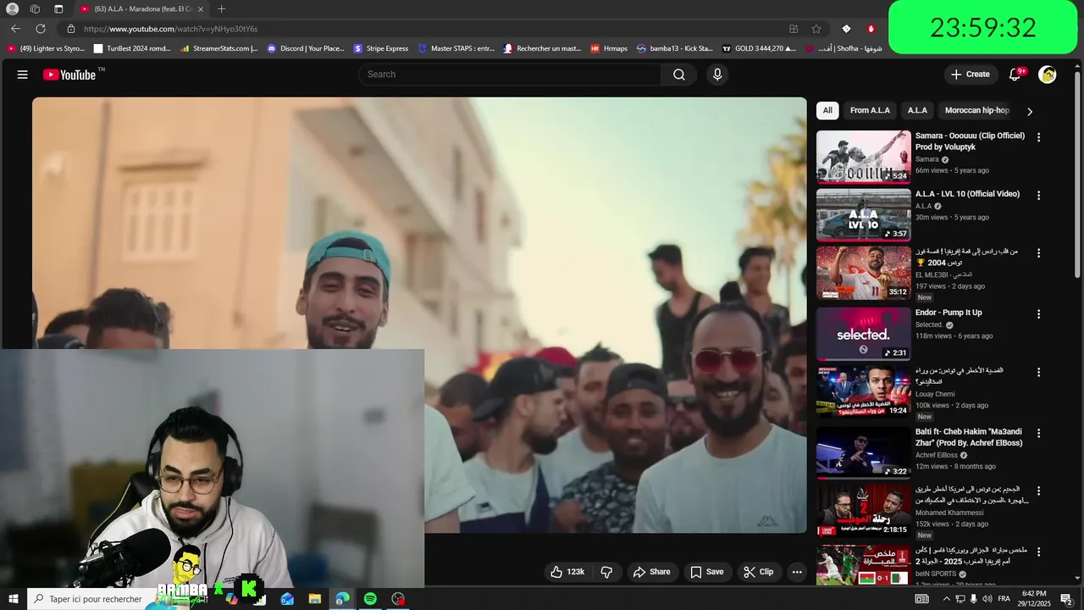Open StreamerStats.com bookmark
1084x610 pixels.
tap(219, 48)
